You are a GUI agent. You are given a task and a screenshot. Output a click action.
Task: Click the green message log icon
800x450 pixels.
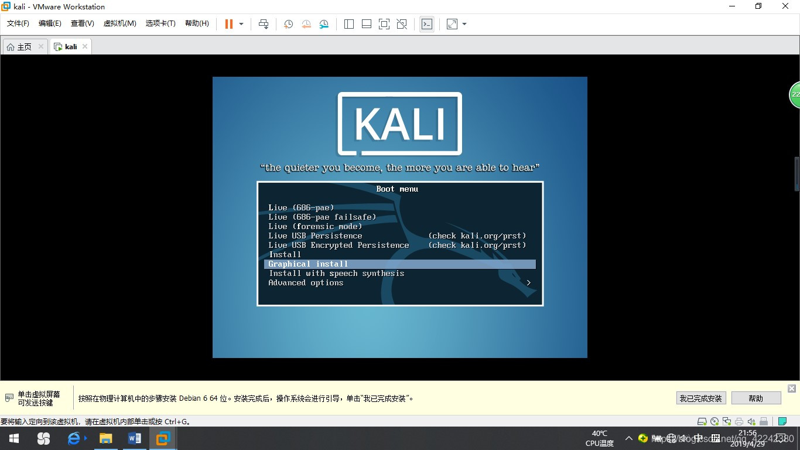point(782,421)
